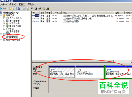
Task: Select 任务计划程序 in the tree
Action: coord(16,18)
